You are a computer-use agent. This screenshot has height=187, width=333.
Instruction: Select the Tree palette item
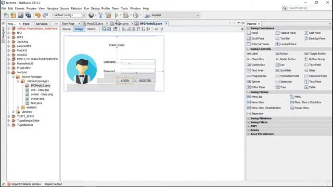pyautogui.click(x=281, y=87)
